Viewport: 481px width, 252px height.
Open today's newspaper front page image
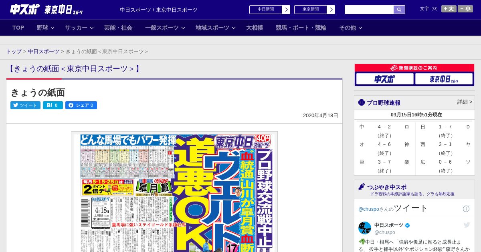click(x=174, y=192)
